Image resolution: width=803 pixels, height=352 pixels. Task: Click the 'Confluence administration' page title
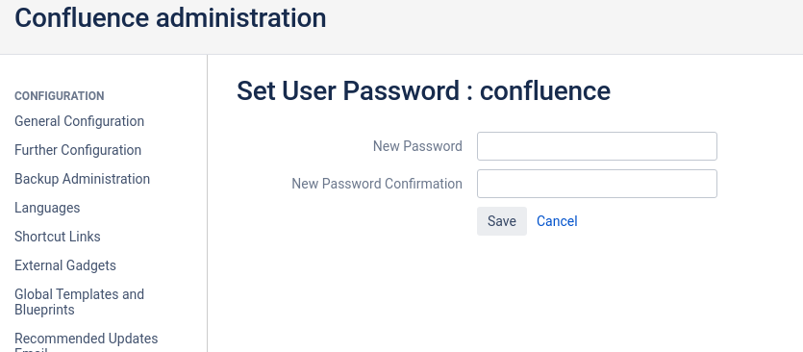pyautogui.click(x=170, y=17)
